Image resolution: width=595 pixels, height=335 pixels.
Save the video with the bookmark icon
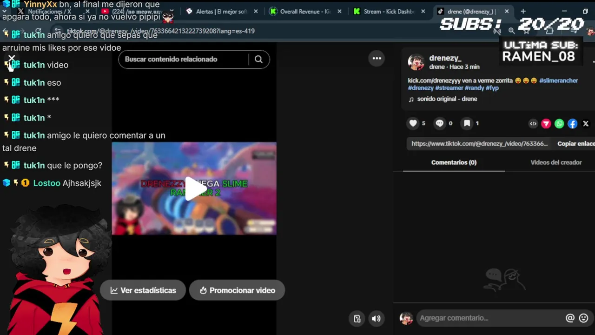tap(467, 123)
